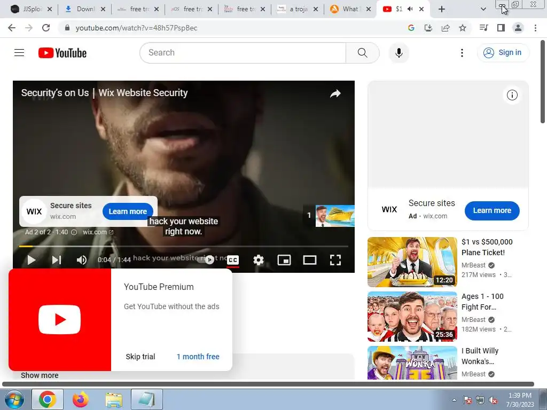Share the video using arrow icon
547x410 pixels.
[335, 93]
